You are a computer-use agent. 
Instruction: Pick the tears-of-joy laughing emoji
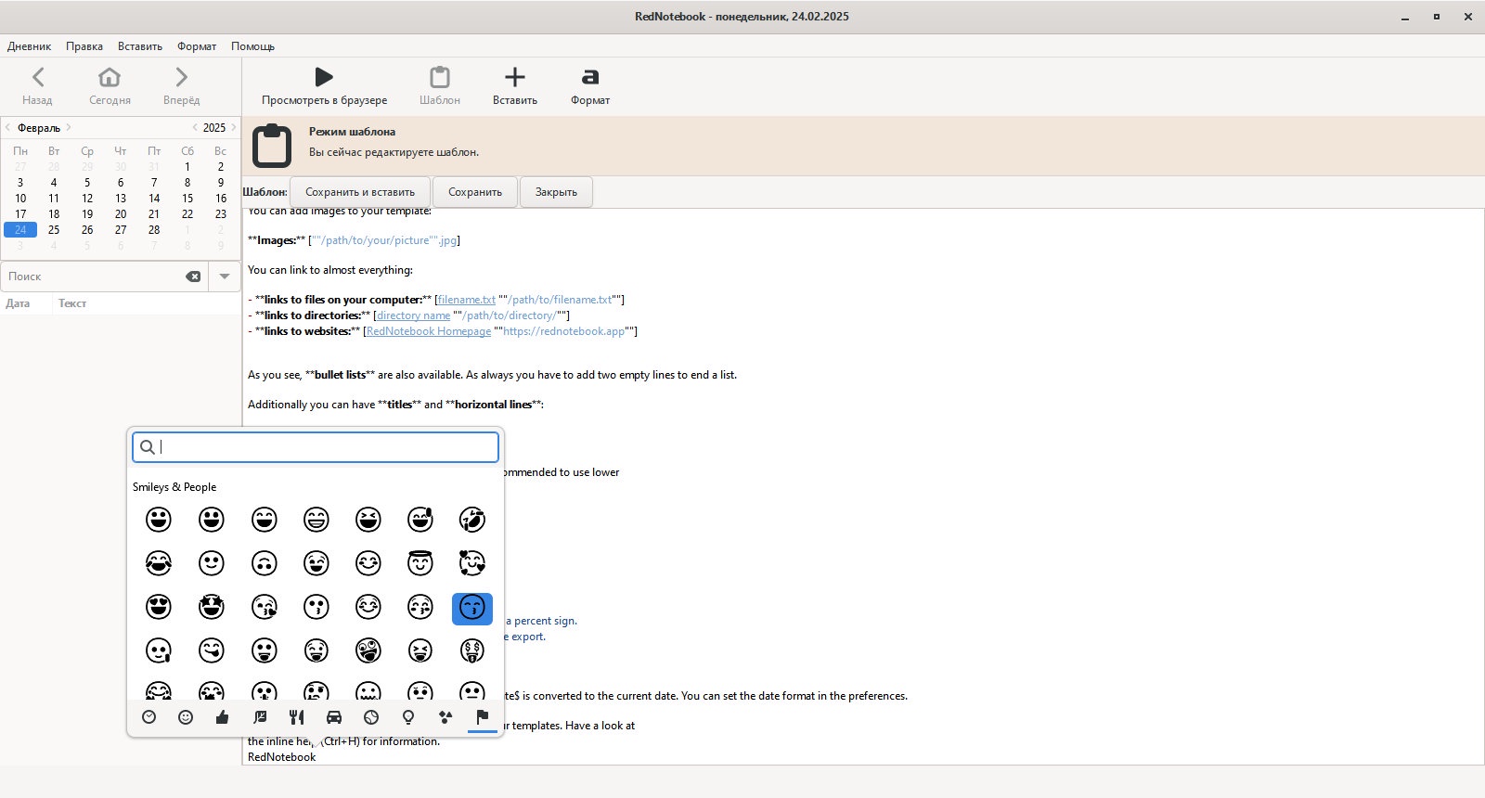click(x=159, y=562)
